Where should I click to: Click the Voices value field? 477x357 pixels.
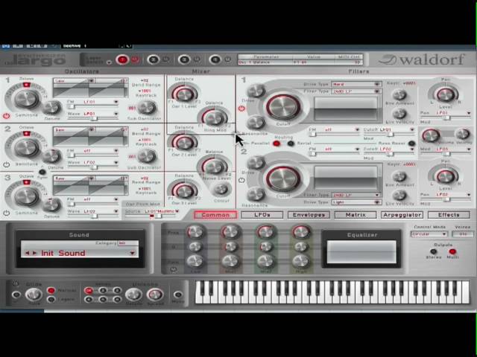[463, 234]
